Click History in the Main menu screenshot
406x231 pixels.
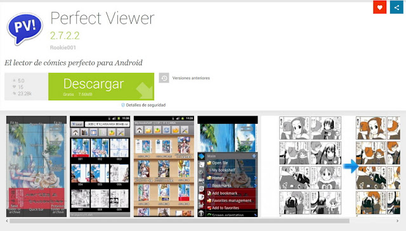218,178
